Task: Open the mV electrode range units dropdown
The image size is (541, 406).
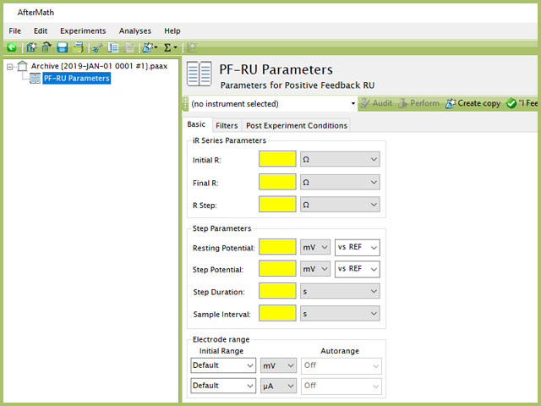Action: coord(278,365)
